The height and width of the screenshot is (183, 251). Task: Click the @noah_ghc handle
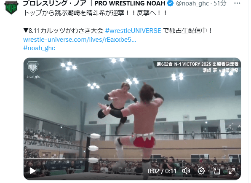(192, 3)
